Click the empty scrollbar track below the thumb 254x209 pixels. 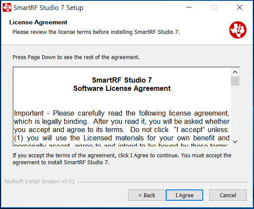235,112
